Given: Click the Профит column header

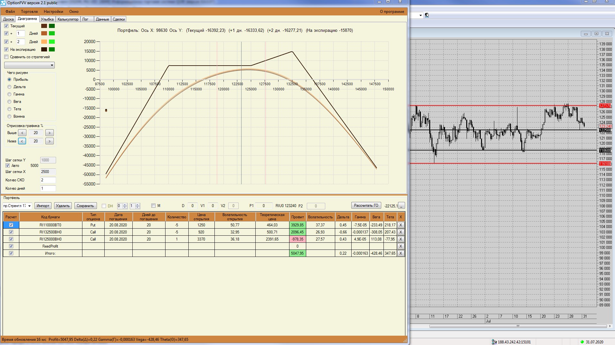Looking at the screenshot, I should click(298, 217).
